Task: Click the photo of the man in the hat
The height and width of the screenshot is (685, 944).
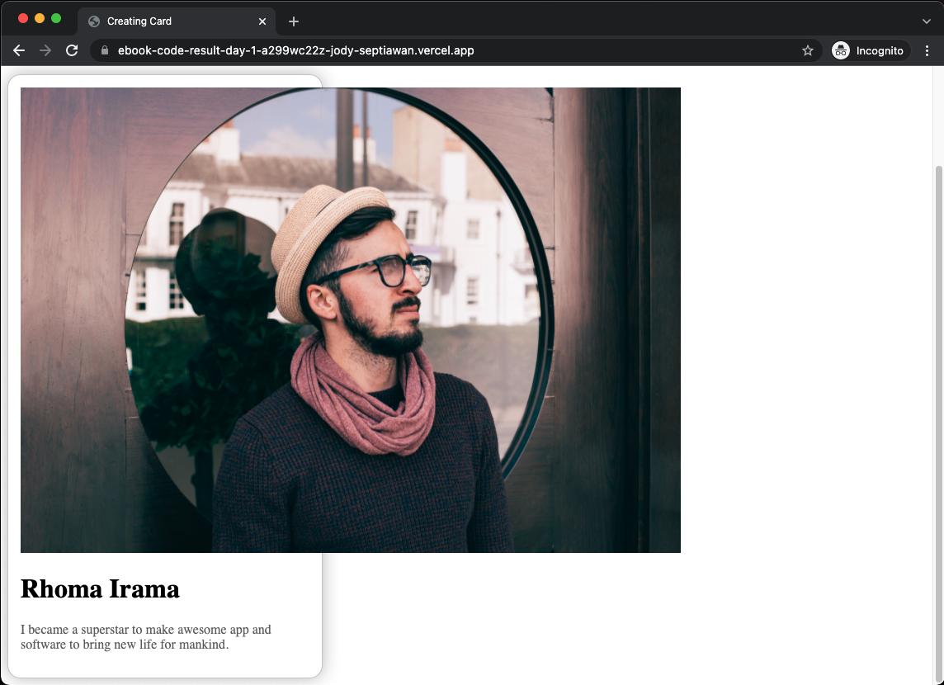Action: (351, 319)
